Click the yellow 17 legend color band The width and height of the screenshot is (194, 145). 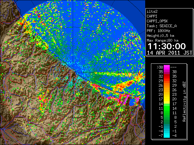click(x=167, y=99)
